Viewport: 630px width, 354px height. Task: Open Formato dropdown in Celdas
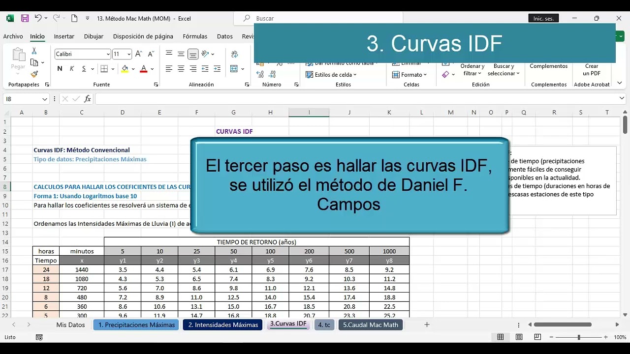[x=410, y=75]
